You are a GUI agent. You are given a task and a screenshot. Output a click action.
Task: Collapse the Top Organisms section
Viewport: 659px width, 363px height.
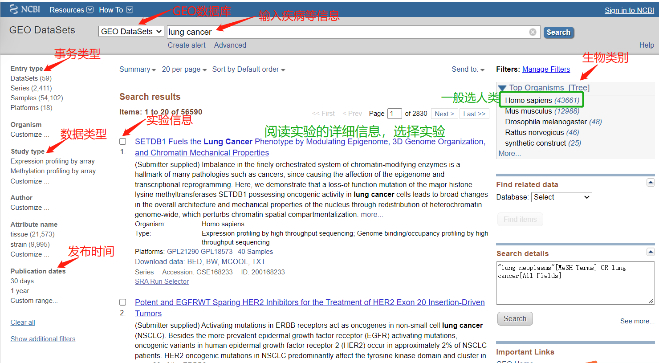(502, 88)
